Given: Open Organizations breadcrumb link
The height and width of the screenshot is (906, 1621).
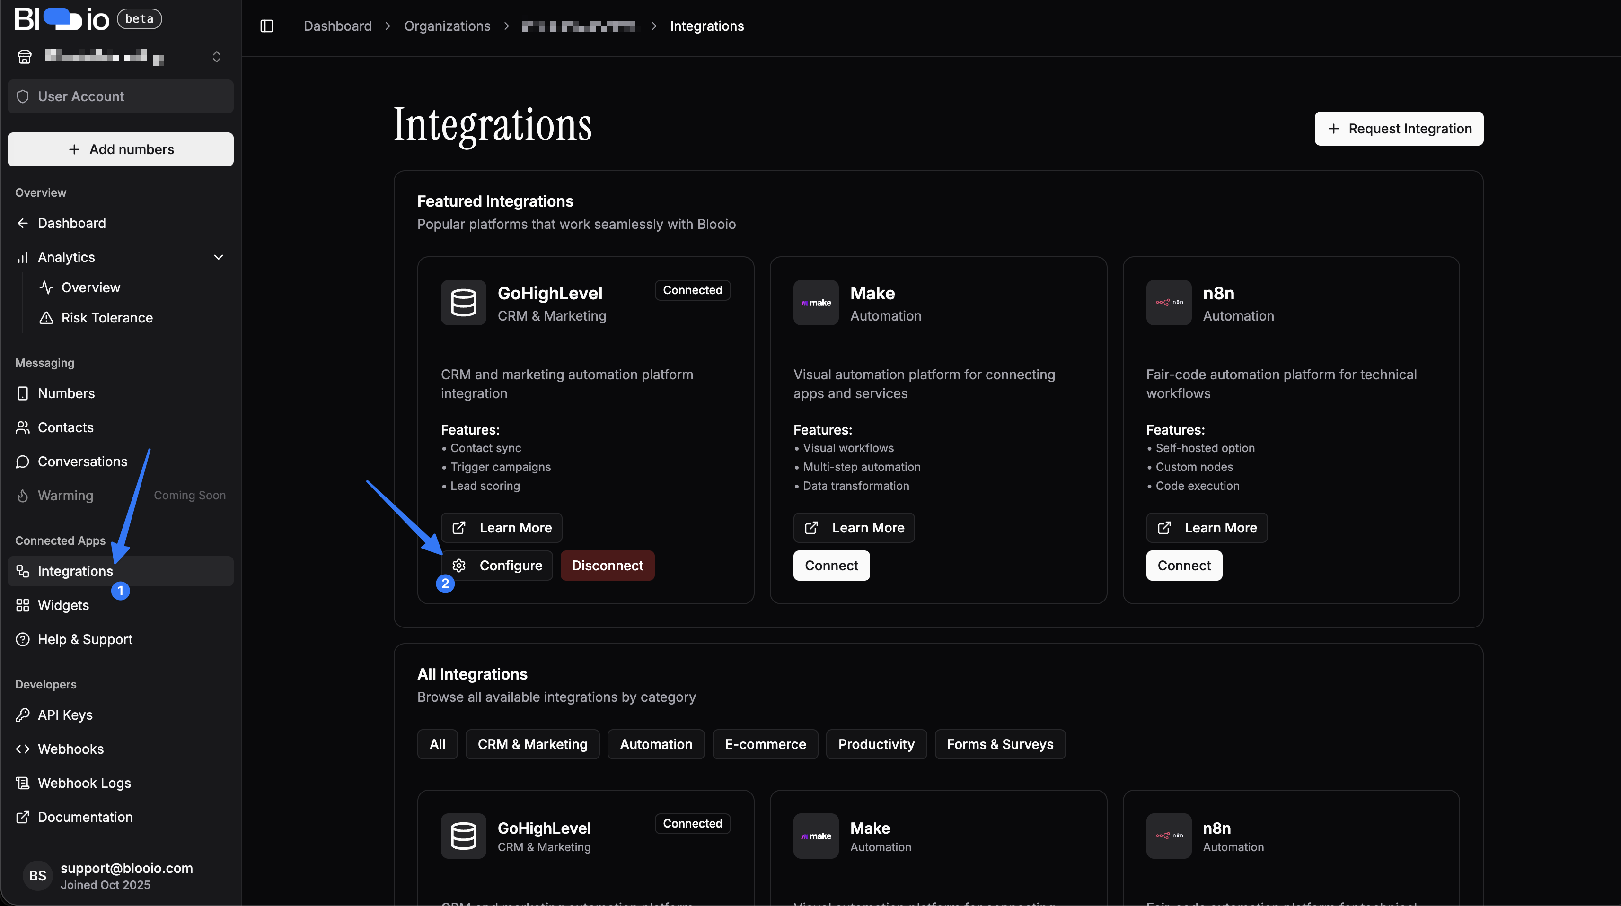Looking at the screenshot, I should coord(447,26).
